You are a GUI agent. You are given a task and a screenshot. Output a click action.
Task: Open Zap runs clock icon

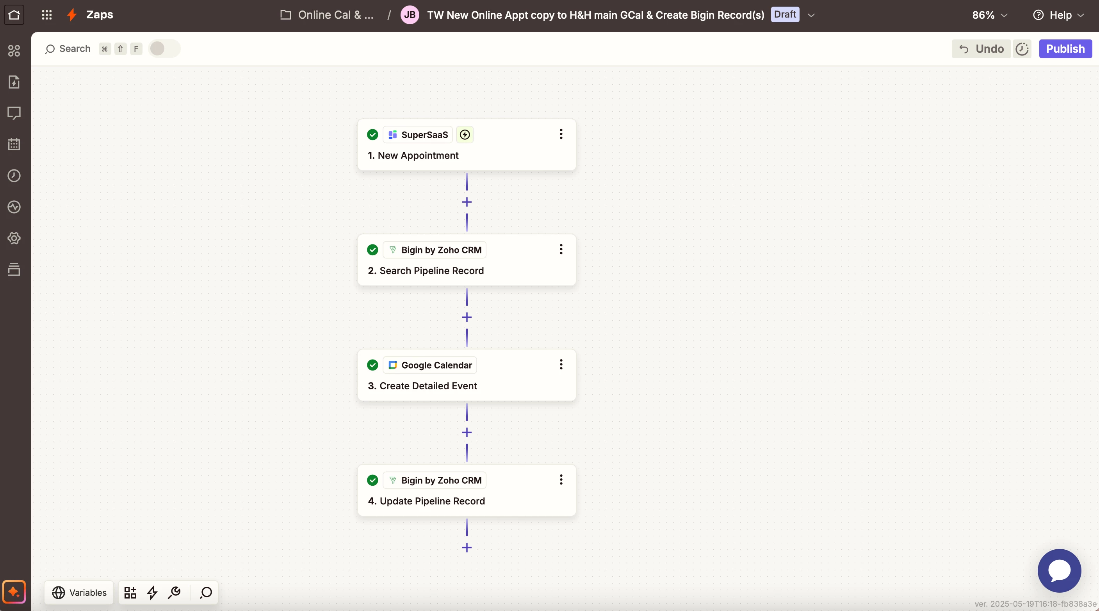[14, 175]
